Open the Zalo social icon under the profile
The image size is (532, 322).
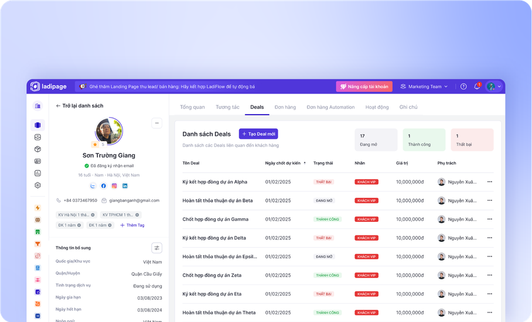point(93,186)
